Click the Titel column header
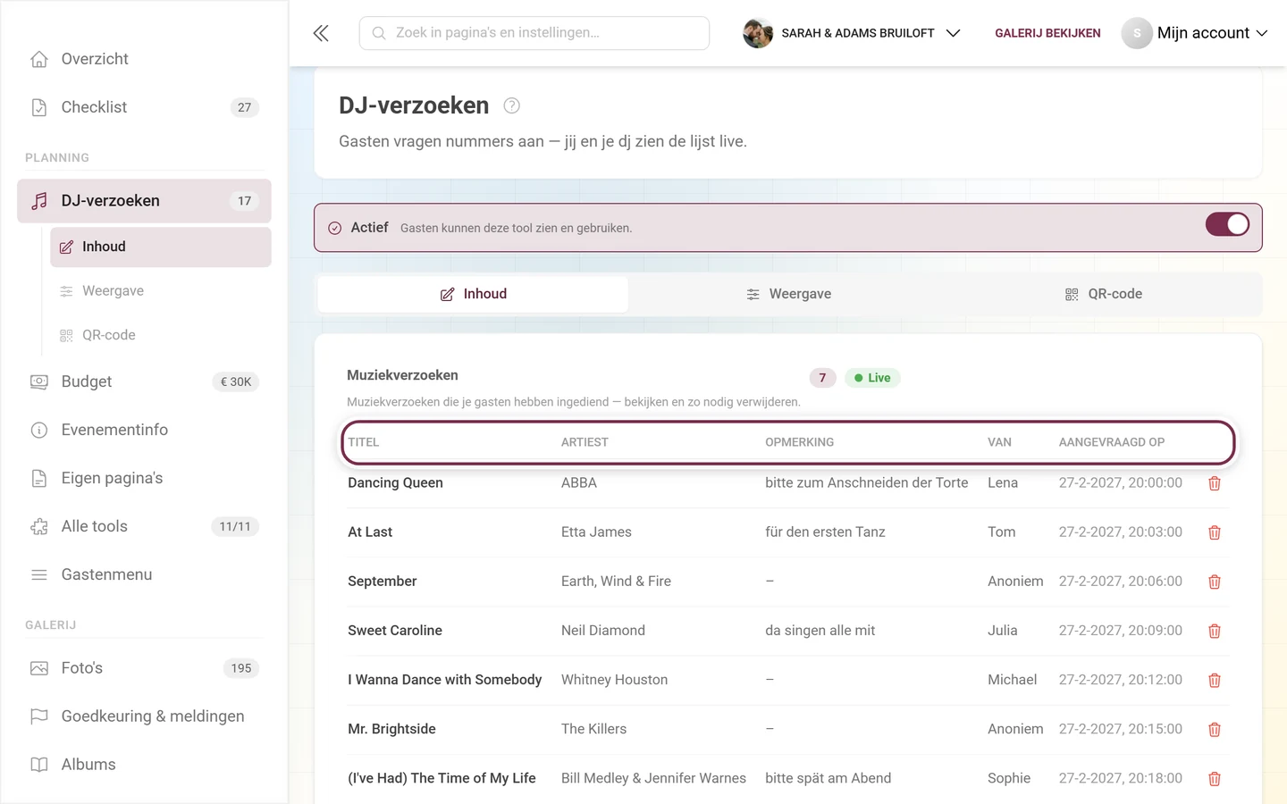This screenshot has width=1287, height=804. (364, 442)
